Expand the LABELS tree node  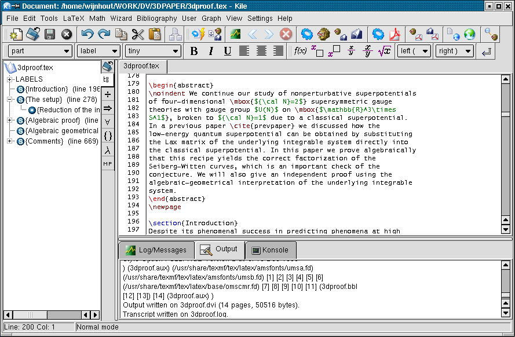pyautogui.click(x=10, y=79)
